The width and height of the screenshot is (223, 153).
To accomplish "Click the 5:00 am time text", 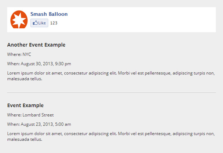I will tap(63, 124).
